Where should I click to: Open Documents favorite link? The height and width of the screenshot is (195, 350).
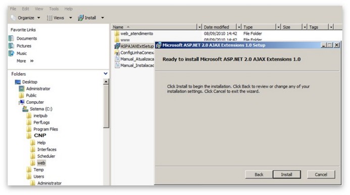point(27,38)
